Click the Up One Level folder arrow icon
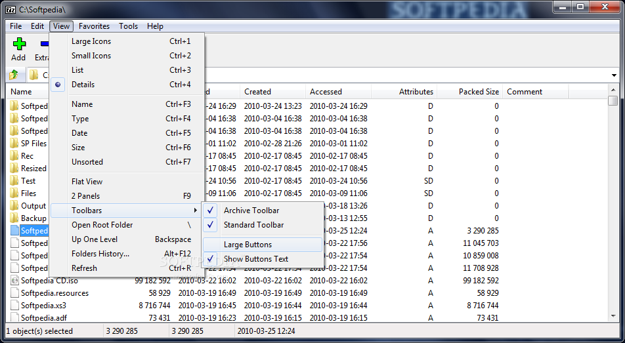This screenshot has height=343, width=625. [14, 75]
